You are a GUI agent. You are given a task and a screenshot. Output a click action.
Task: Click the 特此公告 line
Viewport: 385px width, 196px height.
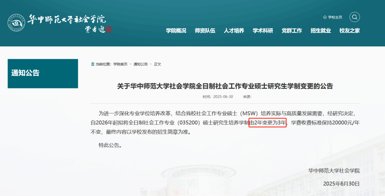pos(110,145)
